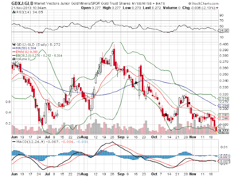This screenshot has height=177, width=234.
Task: Click the Jul label below the MACD panel
Action: [x=48, y=174]
